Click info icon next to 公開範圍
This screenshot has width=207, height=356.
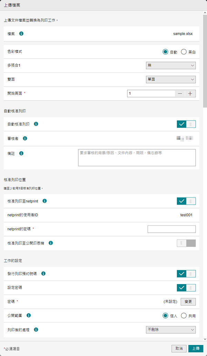(x=28, y=315)
